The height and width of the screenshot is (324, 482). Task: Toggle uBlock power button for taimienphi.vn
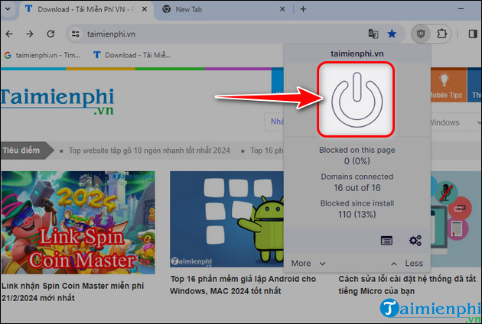[357, 99]
